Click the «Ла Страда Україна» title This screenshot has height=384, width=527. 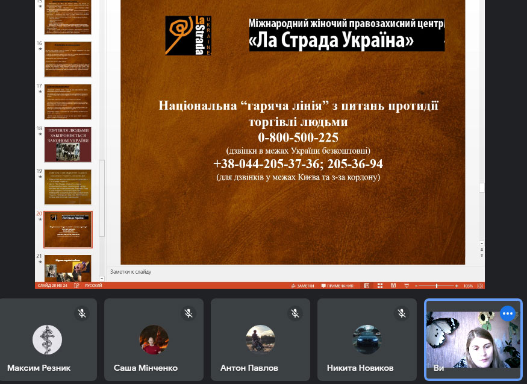[331, 40]
